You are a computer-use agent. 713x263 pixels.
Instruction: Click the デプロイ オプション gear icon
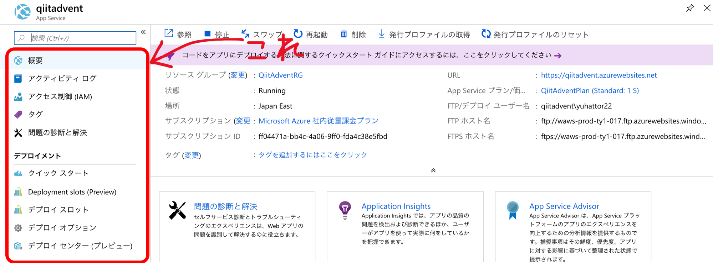tap(18, 228)
